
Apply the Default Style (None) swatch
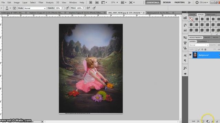point(191,19)
